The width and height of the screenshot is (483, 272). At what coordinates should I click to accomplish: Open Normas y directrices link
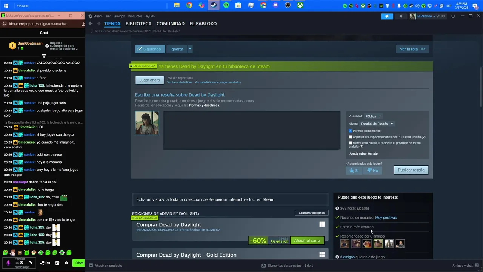204,105
